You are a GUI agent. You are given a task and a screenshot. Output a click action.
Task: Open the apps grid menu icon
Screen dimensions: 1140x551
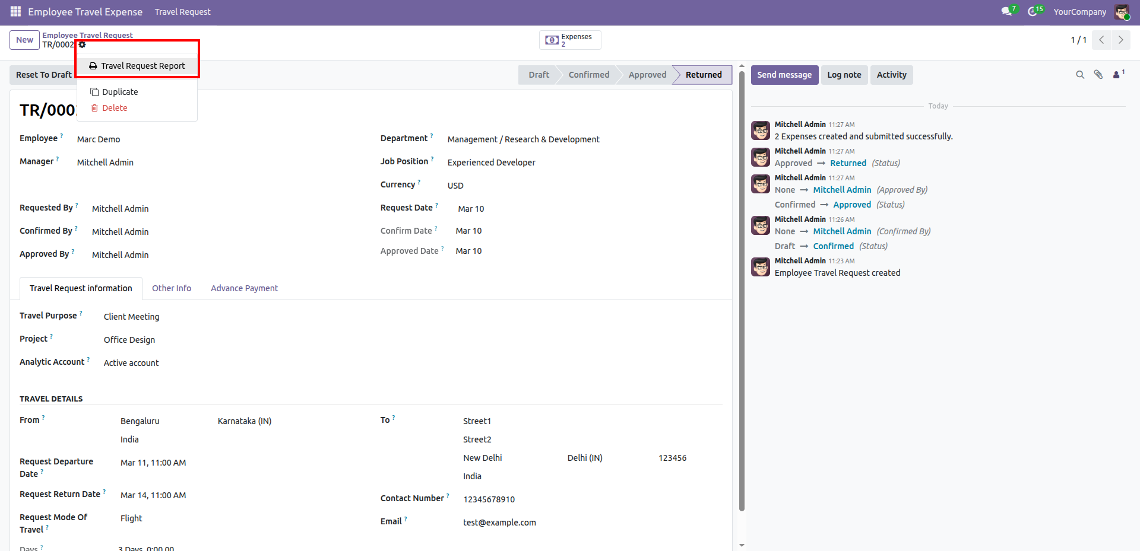15,12
